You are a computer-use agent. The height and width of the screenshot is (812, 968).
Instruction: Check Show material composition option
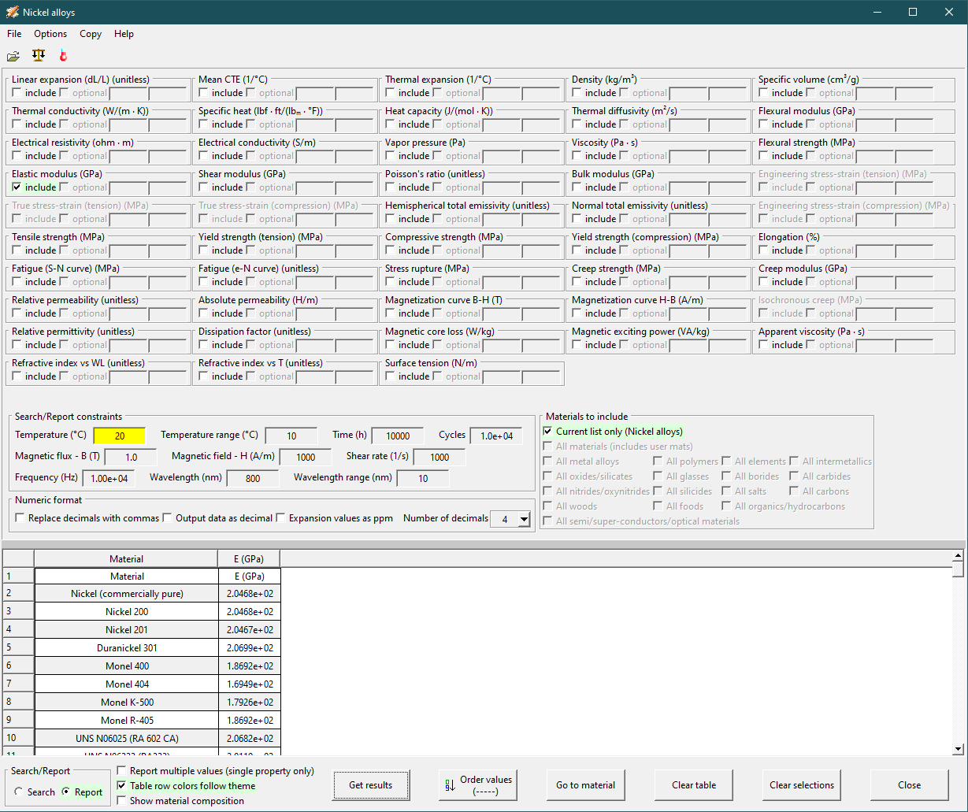[121, 801]
